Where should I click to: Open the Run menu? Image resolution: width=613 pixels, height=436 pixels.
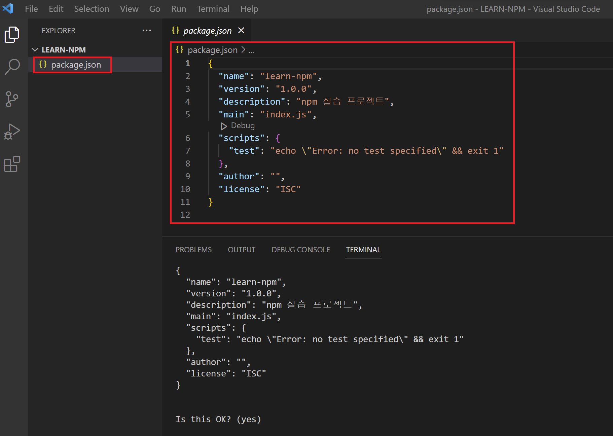(179, 9)
